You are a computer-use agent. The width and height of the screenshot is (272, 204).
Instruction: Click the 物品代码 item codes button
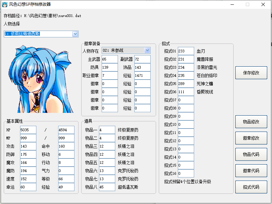(251, 154)
